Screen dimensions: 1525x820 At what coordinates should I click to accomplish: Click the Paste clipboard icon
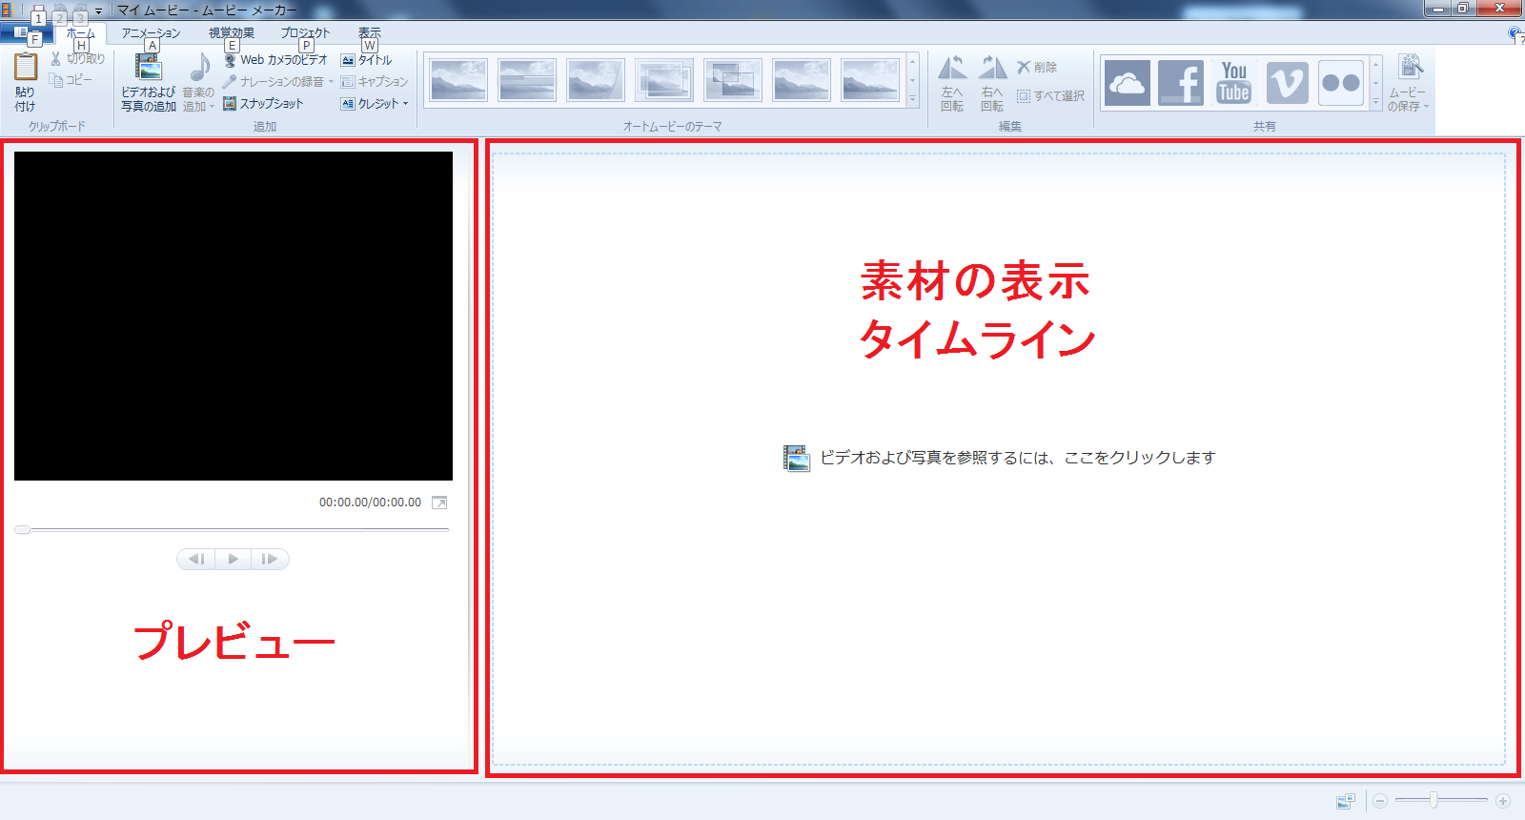point(26,69)
